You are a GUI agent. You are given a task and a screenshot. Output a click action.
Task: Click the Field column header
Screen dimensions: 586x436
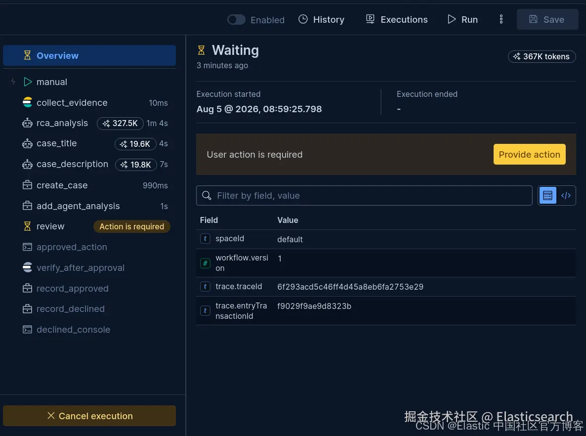pyautogui.click(x=209, y=220)
